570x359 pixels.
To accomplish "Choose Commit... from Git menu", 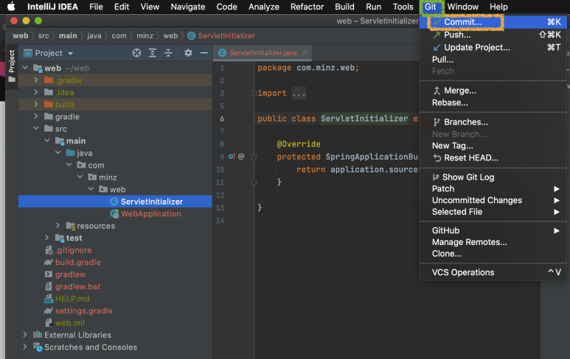I will 493,22.
